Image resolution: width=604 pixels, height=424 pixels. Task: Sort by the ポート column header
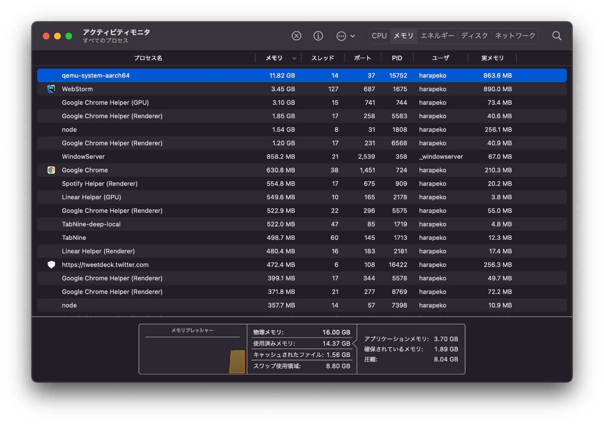coord(362,58)
